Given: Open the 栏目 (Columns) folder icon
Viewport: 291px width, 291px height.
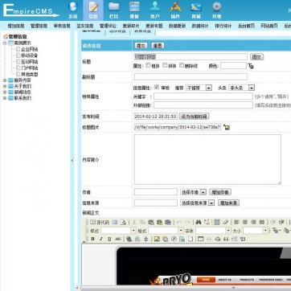Looking at the screenshot, I should pos(114,10).
